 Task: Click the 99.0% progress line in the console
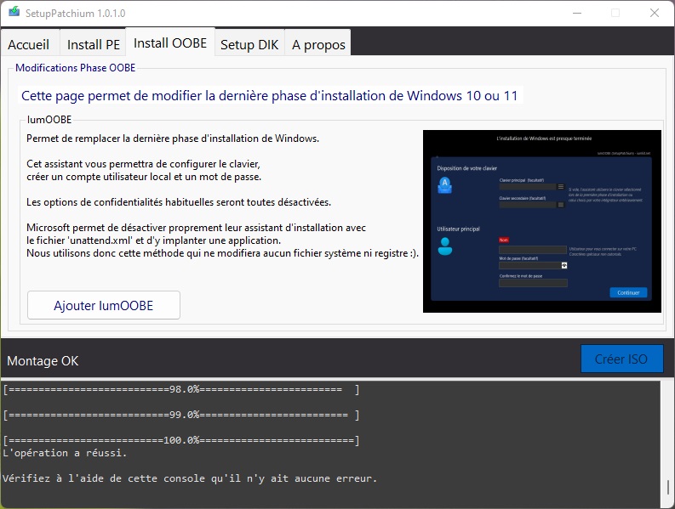pyautogui.click(x=180, y=415)
